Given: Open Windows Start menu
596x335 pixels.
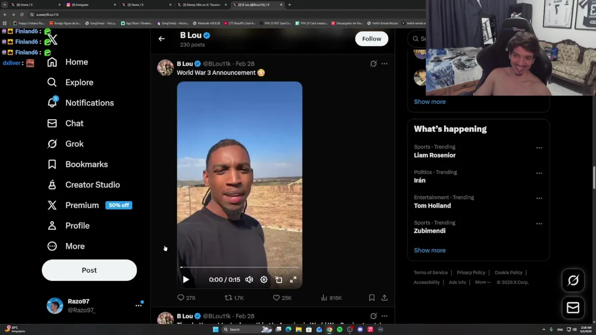Looking at the screenshot, I should tap(215, 329).
